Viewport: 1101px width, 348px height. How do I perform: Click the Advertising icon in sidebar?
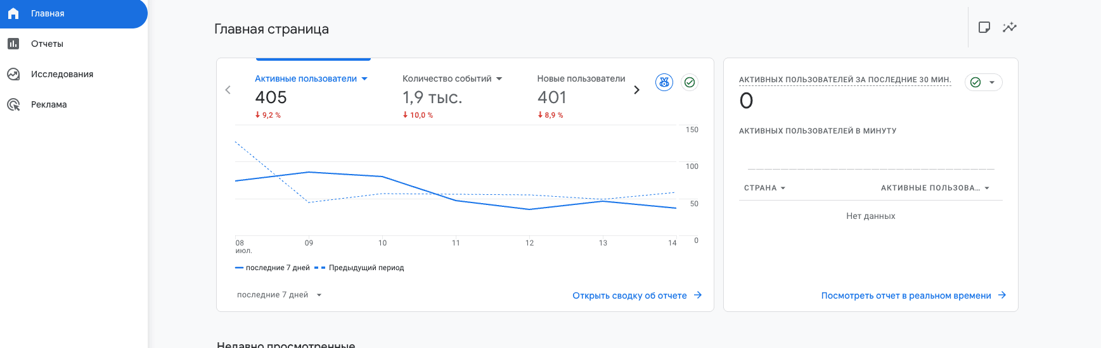13,104
